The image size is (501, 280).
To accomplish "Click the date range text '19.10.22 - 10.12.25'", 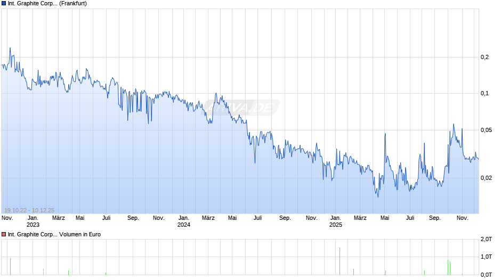I will 29,210.
